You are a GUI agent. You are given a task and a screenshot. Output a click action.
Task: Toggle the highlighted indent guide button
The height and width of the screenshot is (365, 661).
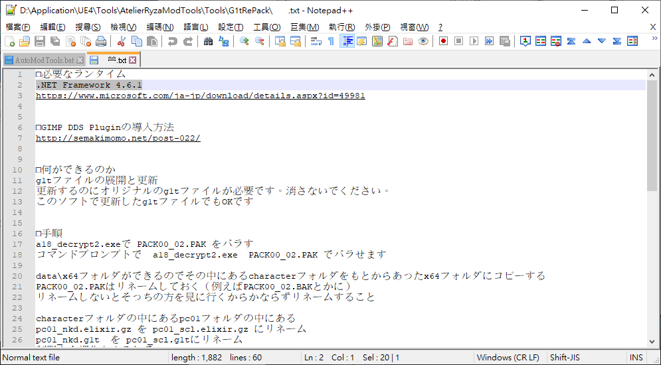tap(347, 41)
